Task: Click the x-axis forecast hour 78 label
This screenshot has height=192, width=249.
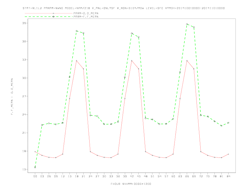Action: [215, 176]
